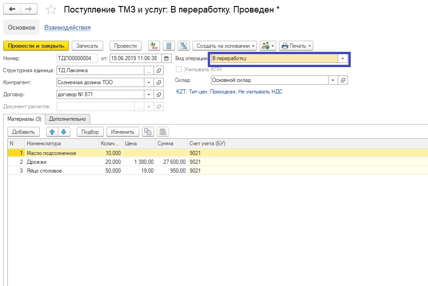The height and width of the screenshot is (286, 428).
Task: Expand the Склад dropdown arrow
Action: coord(333,80)
